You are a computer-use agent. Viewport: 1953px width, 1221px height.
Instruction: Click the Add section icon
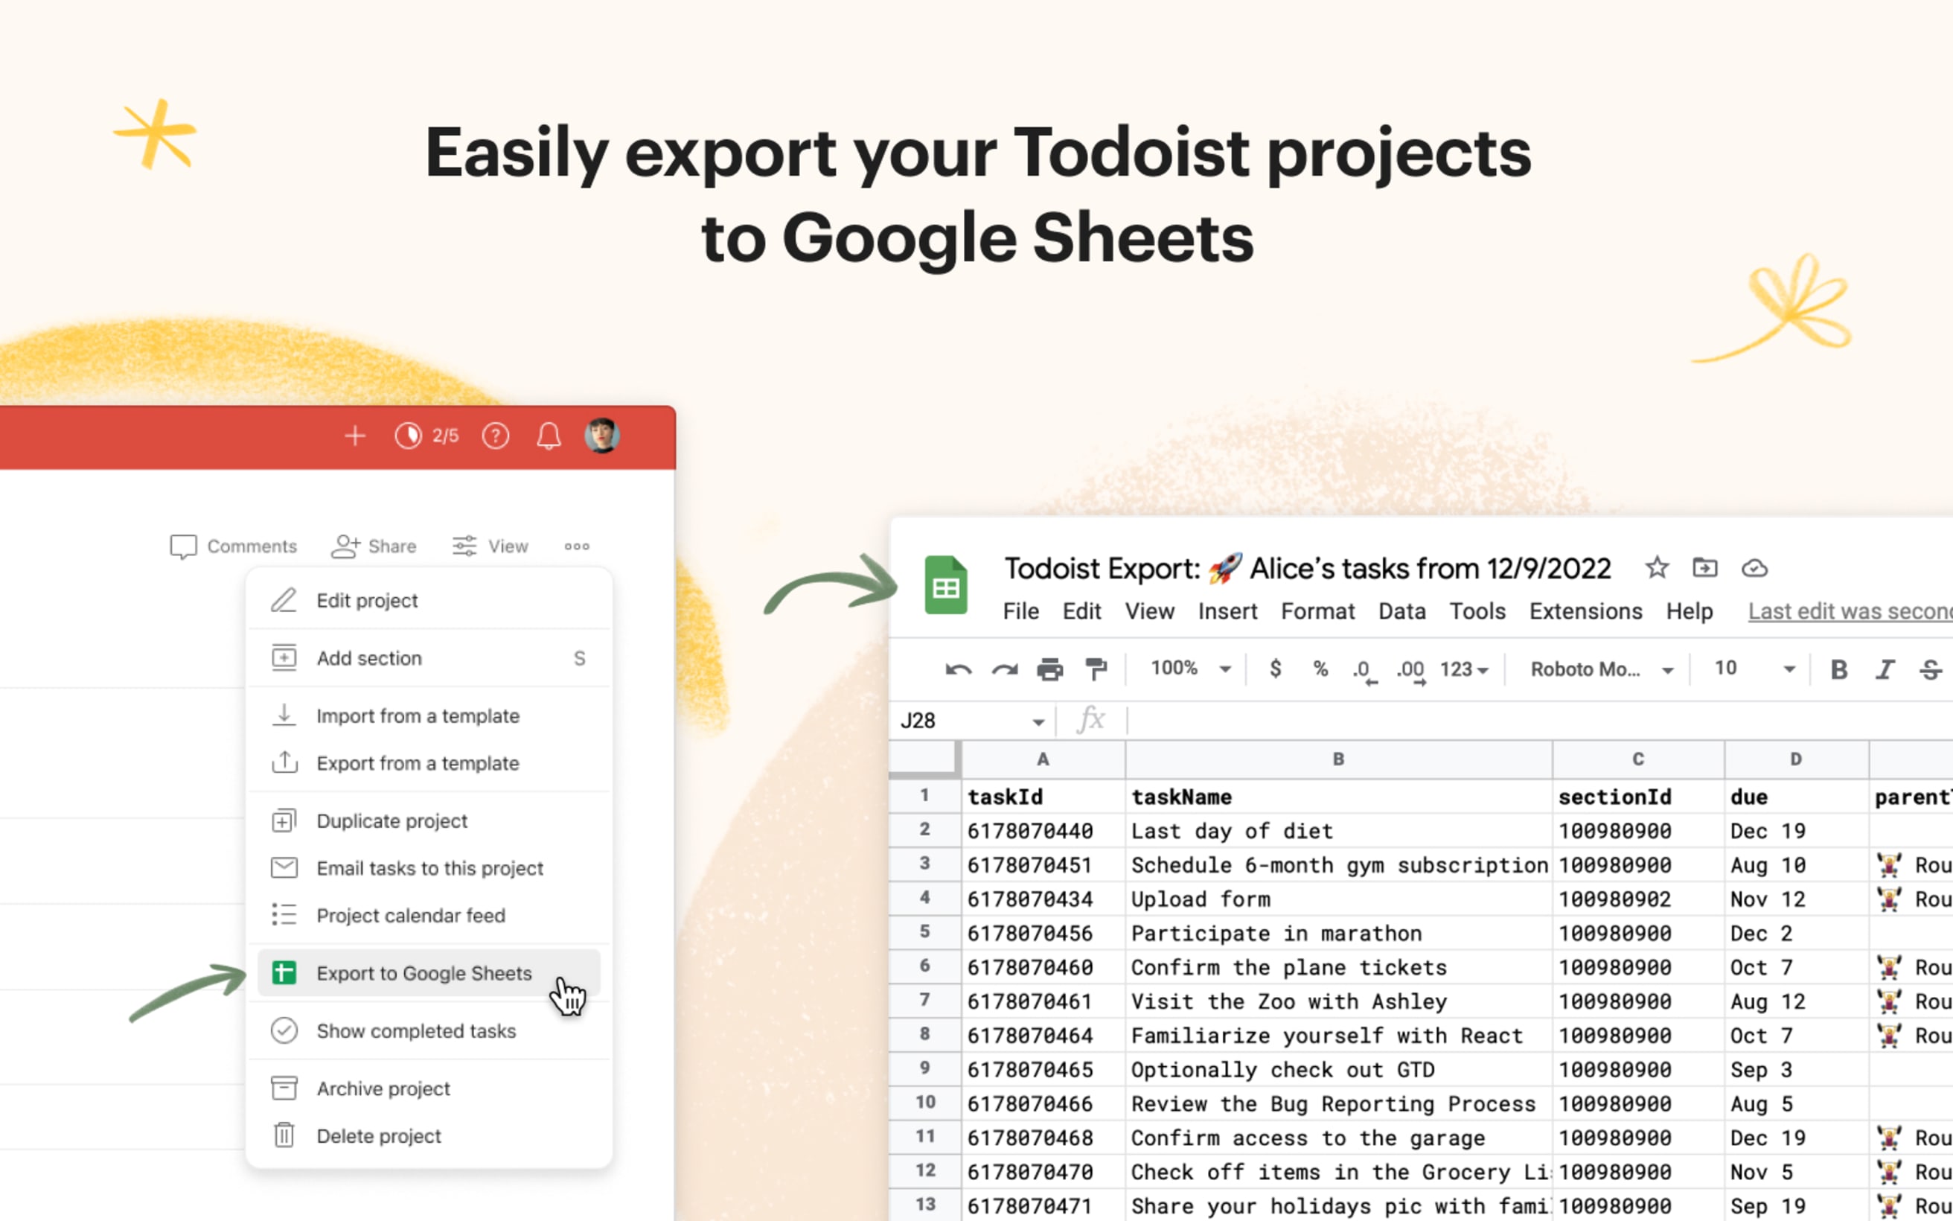(283, 657)
